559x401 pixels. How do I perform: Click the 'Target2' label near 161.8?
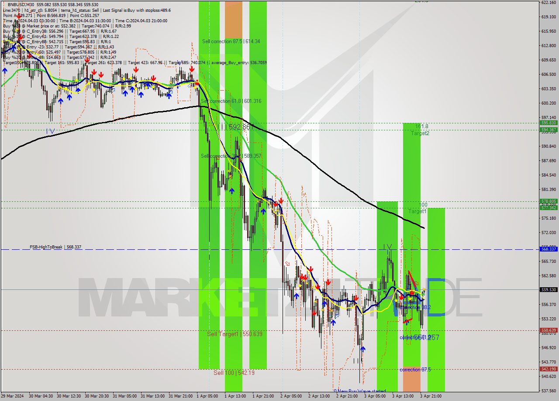pos(420,133)
